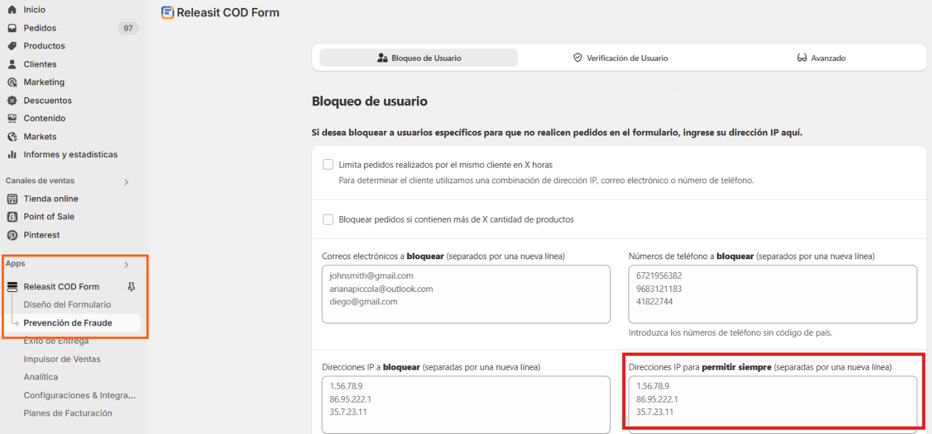Click the Contenido image icon
The image size is (932, 434).
point(12,118)
